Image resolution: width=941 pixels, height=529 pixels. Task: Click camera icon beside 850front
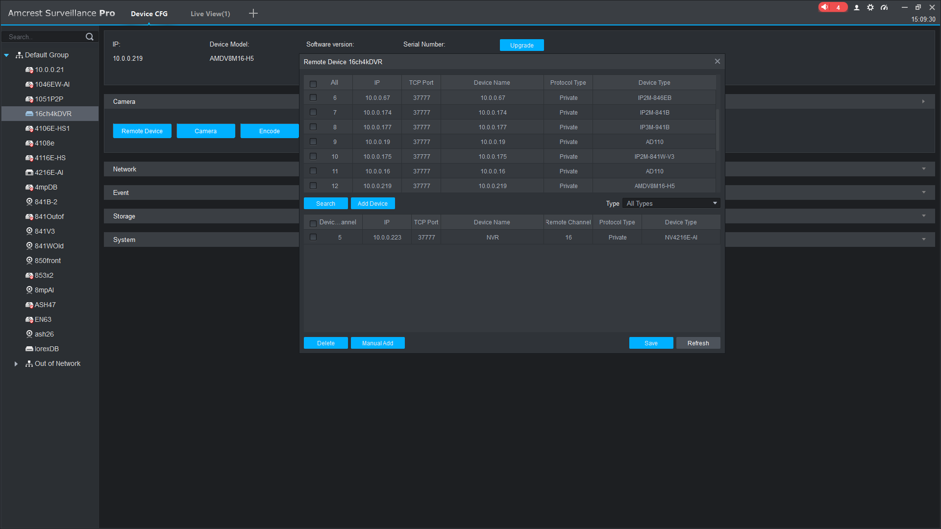pyautogui.click(x=29, y=261)
